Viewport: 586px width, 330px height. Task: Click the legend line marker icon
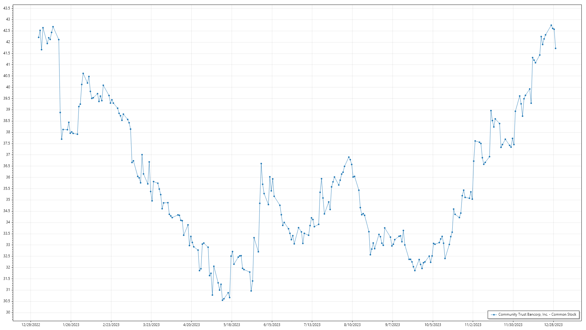[494, 314]
